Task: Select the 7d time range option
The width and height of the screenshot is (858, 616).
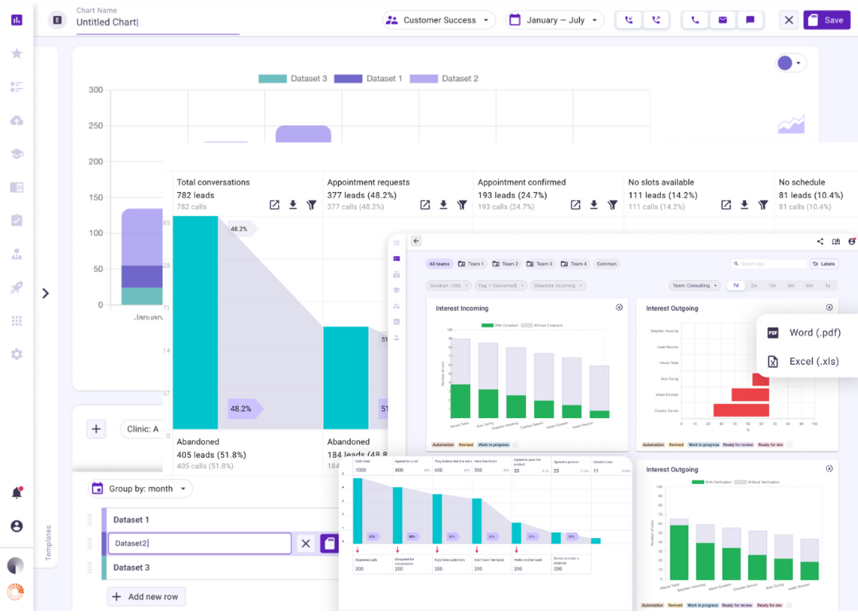Action: point(736,285)
